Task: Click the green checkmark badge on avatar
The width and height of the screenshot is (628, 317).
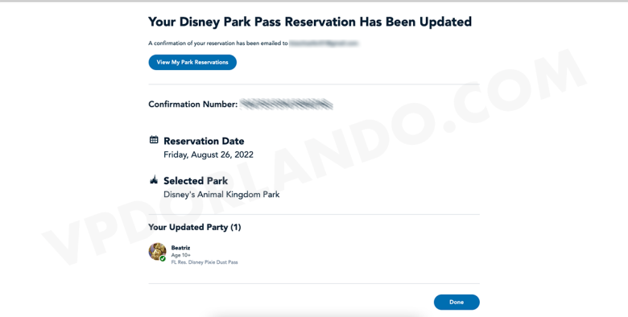Action: (163, 258)
